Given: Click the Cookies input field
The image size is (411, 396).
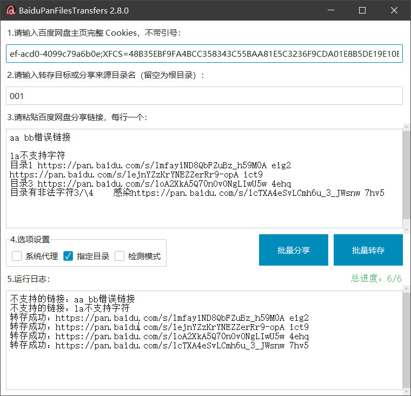Looking at the screenshot, I should 204,54.
